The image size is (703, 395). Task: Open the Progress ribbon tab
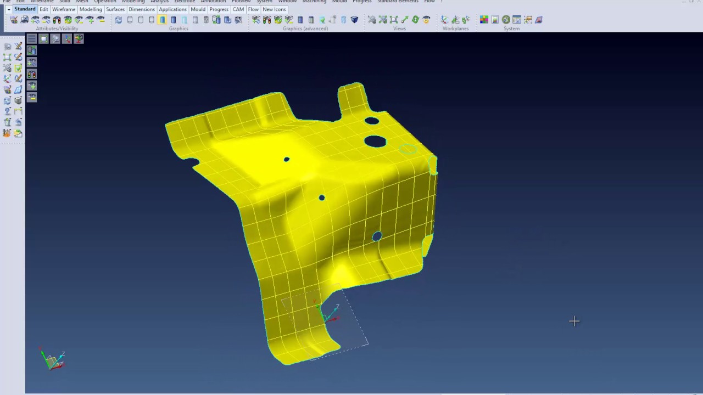219,9
